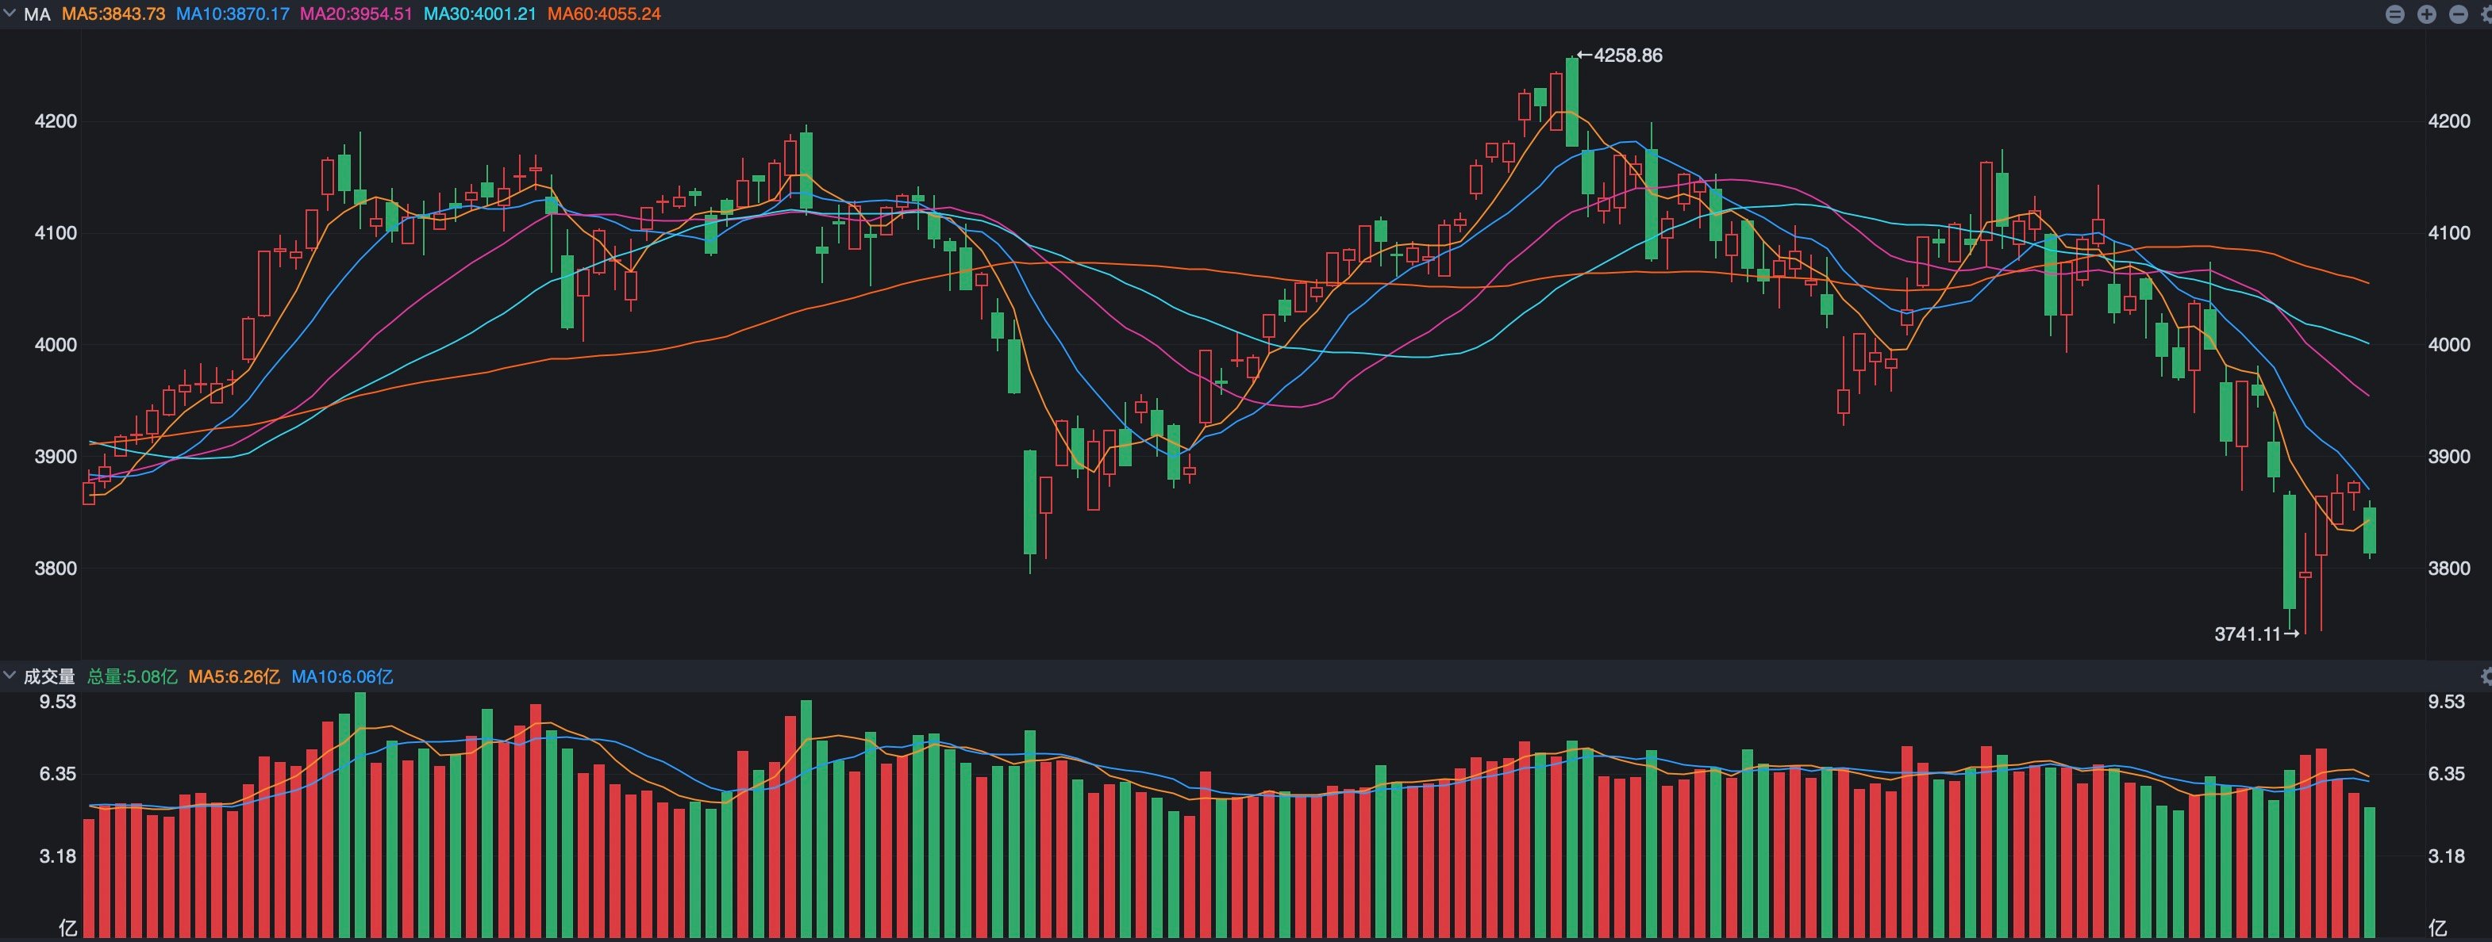Collapse the 成交量 volume panel chevron
This screenshot has height=942, width=2492.
10,676
